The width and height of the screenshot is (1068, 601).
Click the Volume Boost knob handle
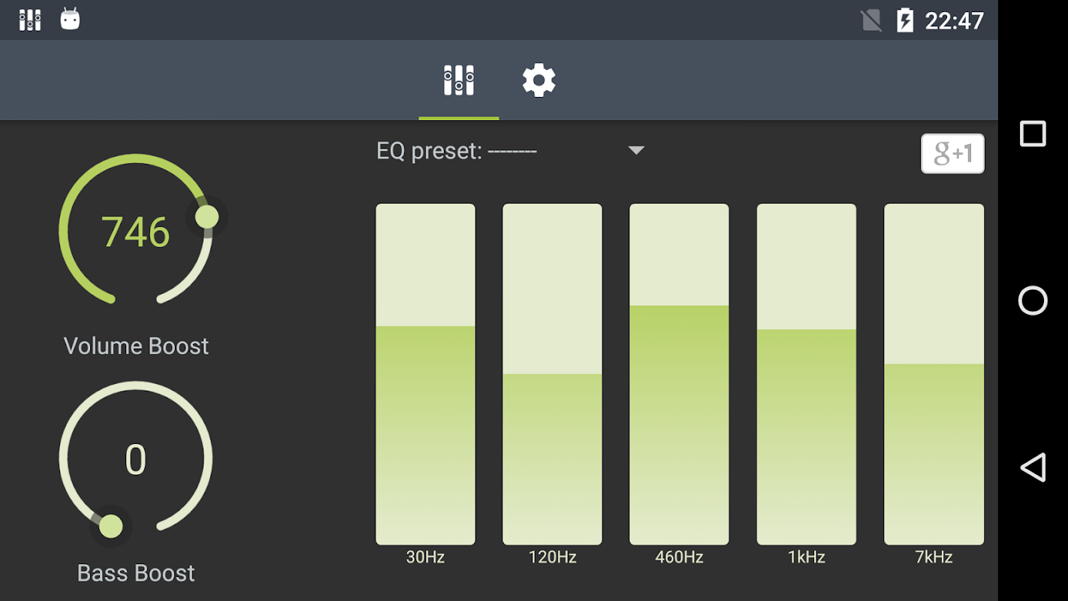[207, 218]
